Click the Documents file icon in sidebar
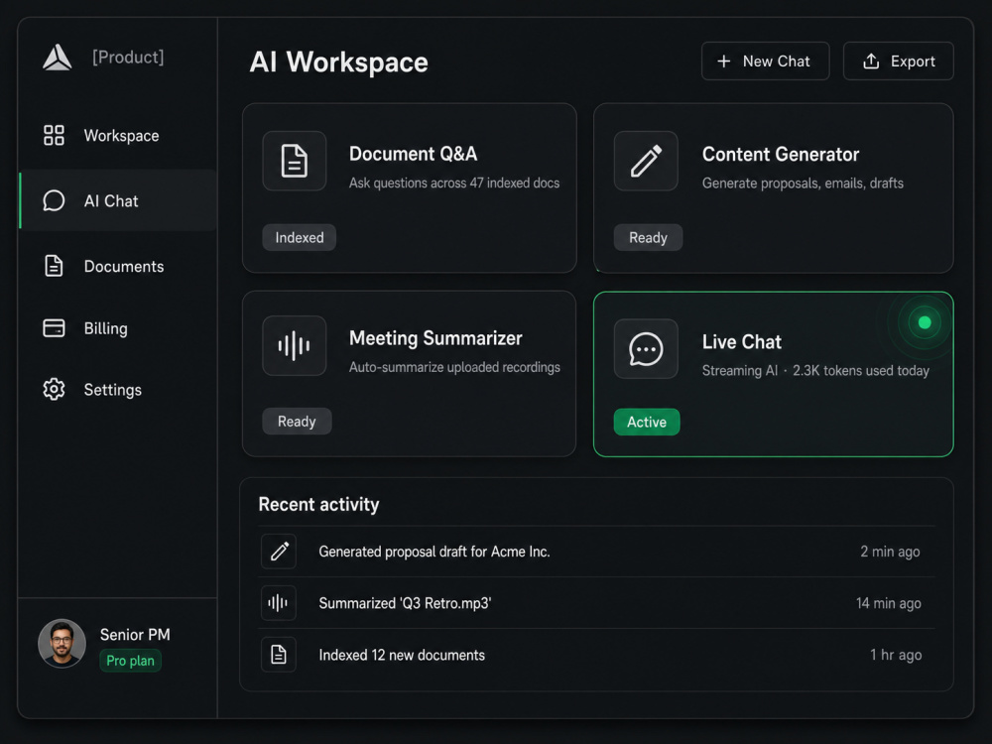Screen dimensions: 992x744 [x=54, y=266]
